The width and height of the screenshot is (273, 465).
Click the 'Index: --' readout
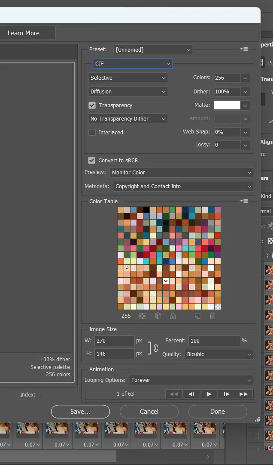(30, 395)
